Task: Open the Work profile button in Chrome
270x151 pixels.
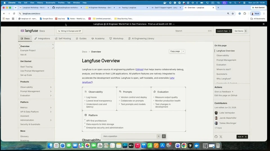Action: click(255, 13)
